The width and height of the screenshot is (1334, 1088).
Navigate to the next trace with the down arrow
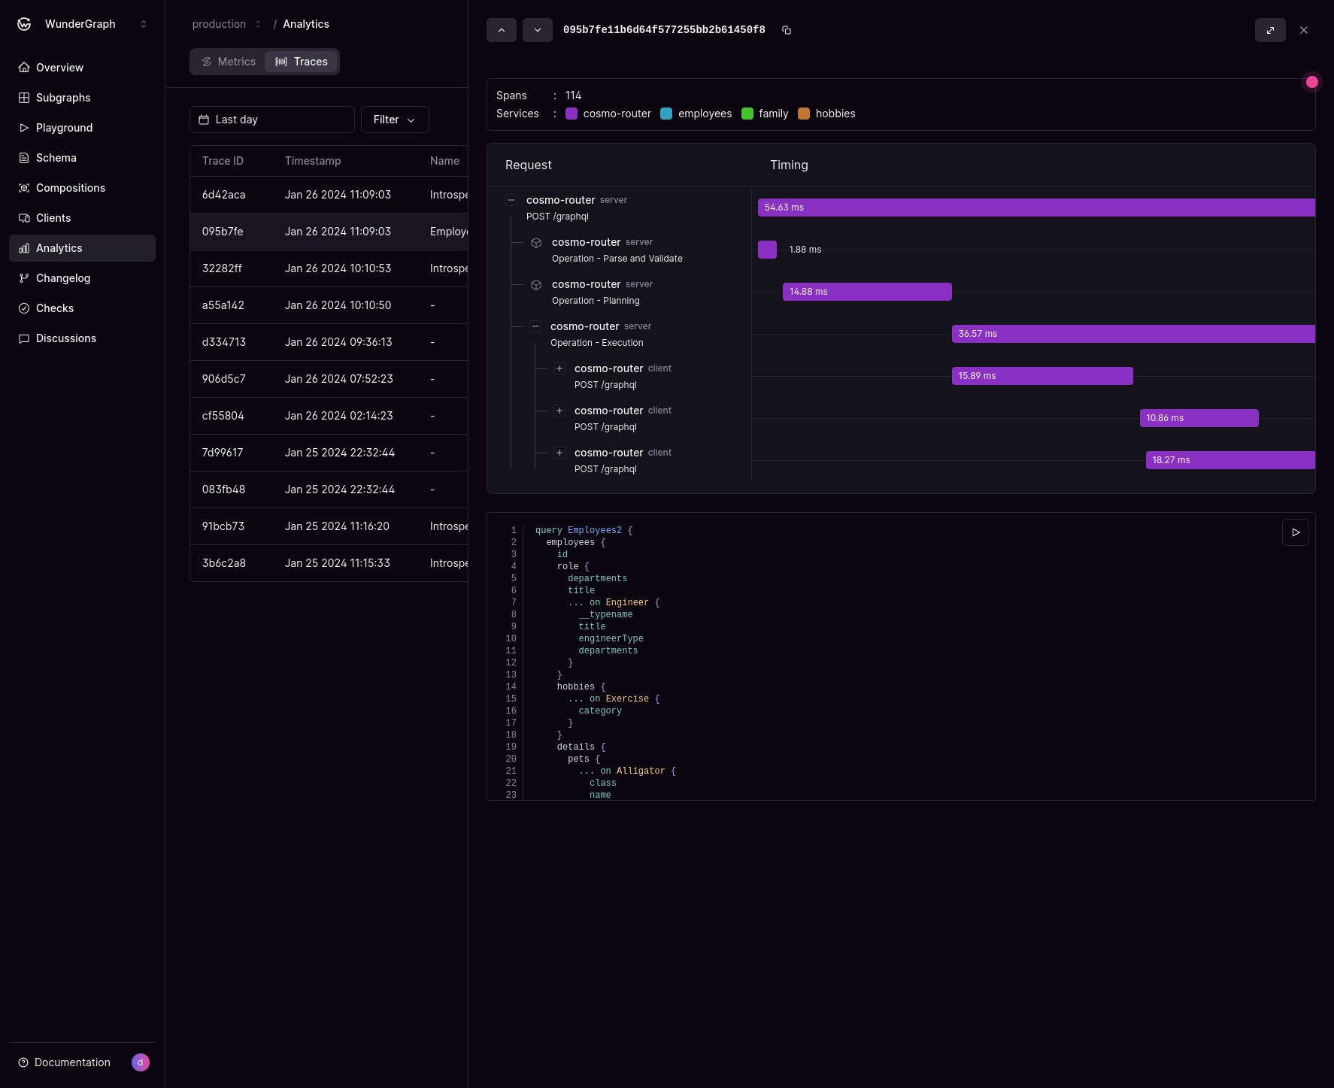538,30
